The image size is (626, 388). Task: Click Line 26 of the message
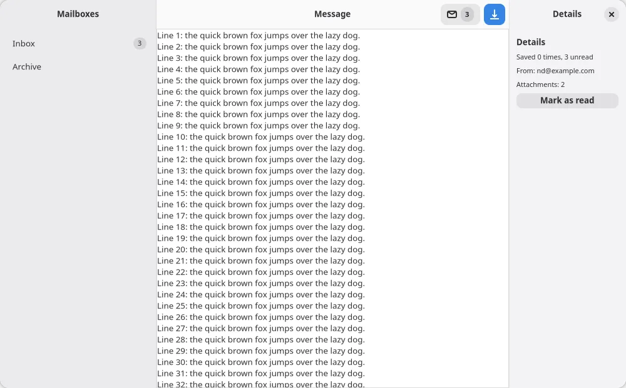pos(260,317)
